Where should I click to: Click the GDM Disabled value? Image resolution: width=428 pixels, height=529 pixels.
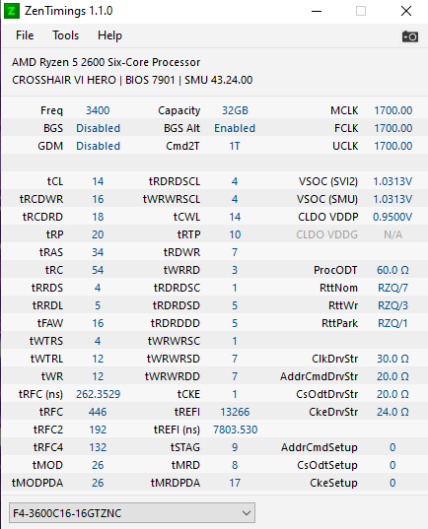98,146
